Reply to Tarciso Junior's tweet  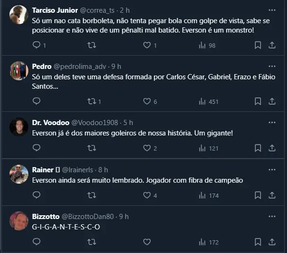click(36, 45)
